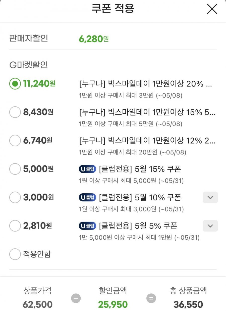The image size is (226, 312).
Task: Click the 판매자할인 6,280원 amount
Action: [94, 39]
